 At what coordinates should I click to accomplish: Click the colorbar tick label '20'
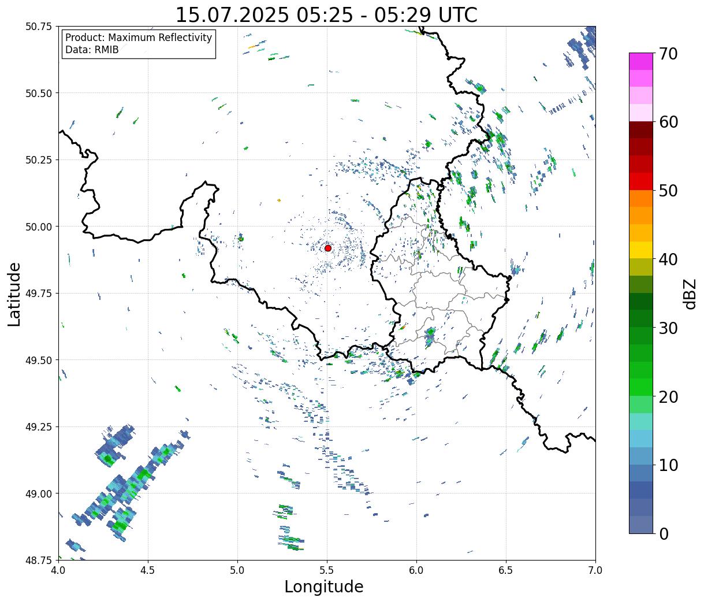click(668, 396)
